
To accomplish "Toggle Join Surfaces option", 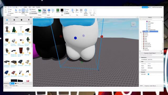I will pyautogui.click(x=33, y=13).
